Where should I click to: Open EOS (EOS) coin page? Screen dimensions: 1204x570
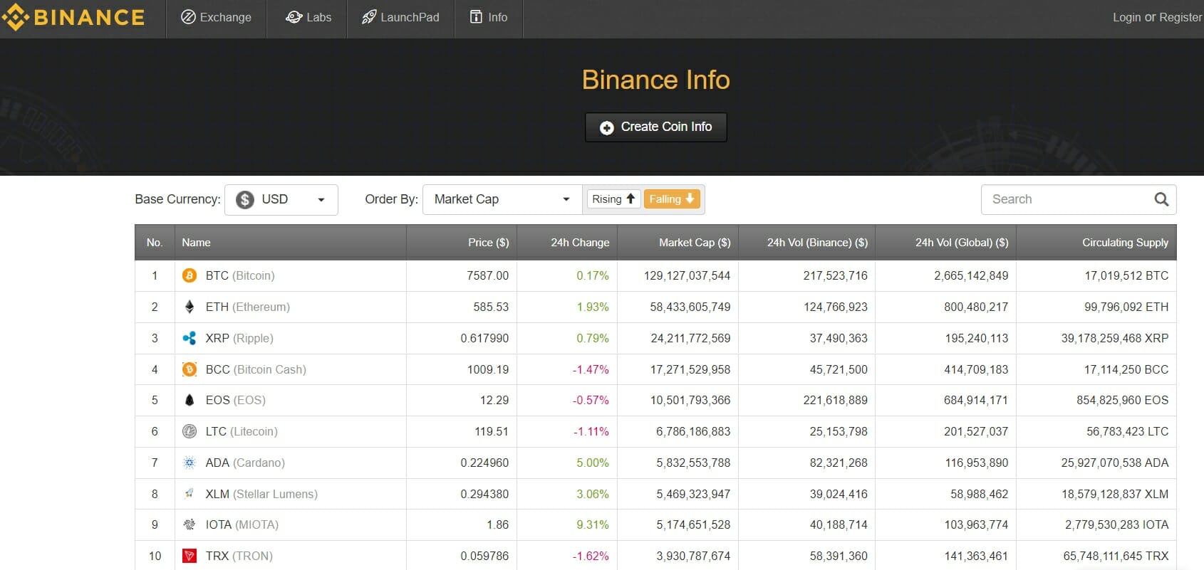236,400
